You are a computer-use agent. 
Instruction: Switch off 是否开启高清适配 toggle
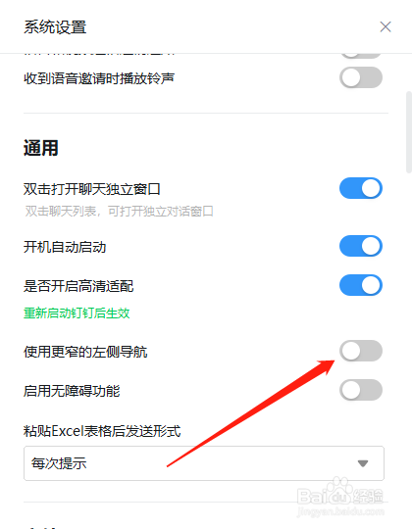coord(361,285)
